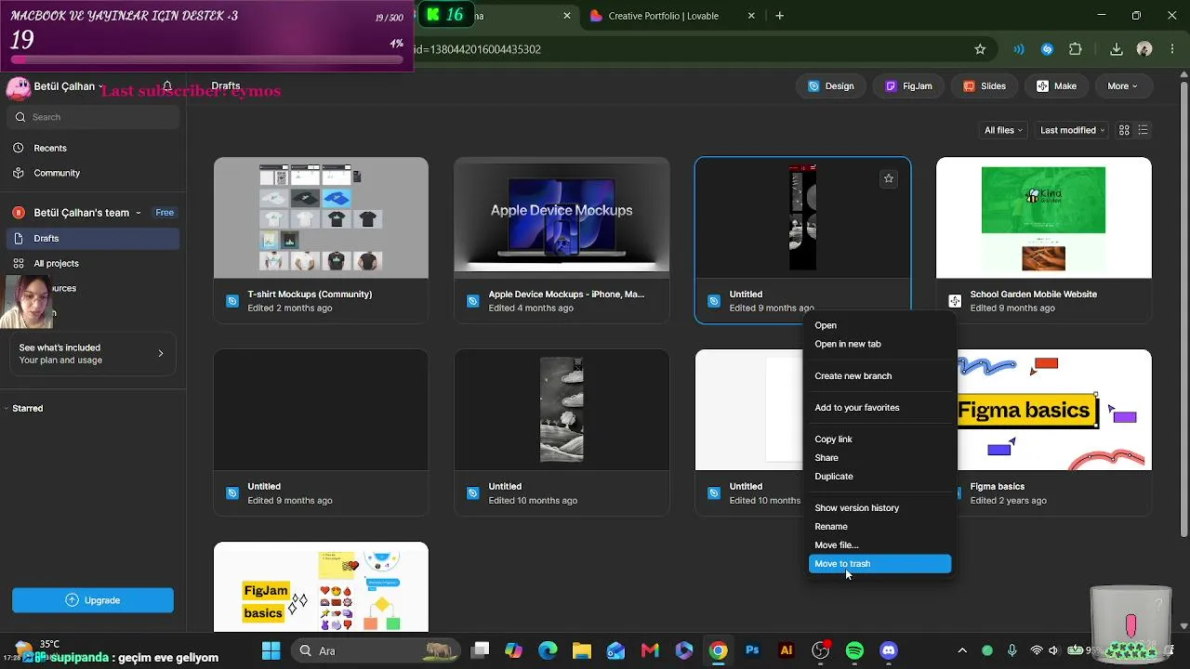Open Discord from the taskbar

889,650
